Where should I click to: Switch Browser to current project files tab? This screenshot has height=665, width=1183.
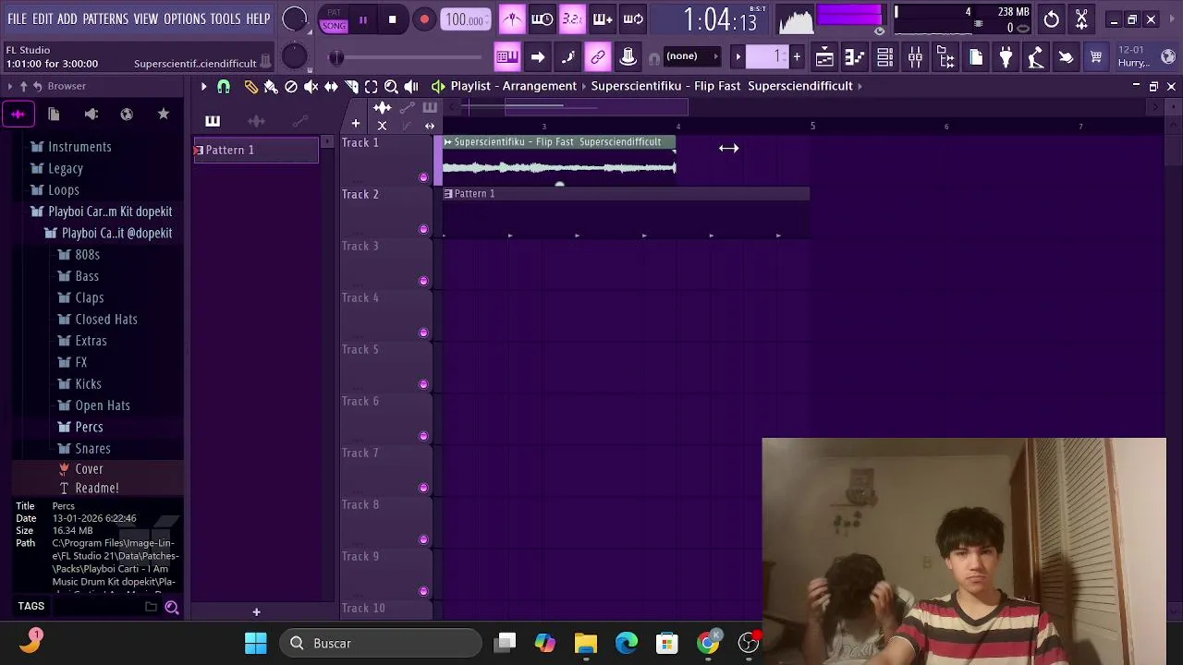(54, 115)
